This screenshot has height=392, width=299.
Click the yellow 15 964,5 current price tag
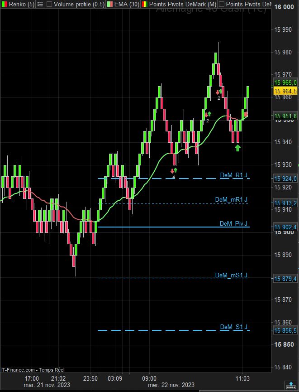pyautogui.click(x=285, y=91)
